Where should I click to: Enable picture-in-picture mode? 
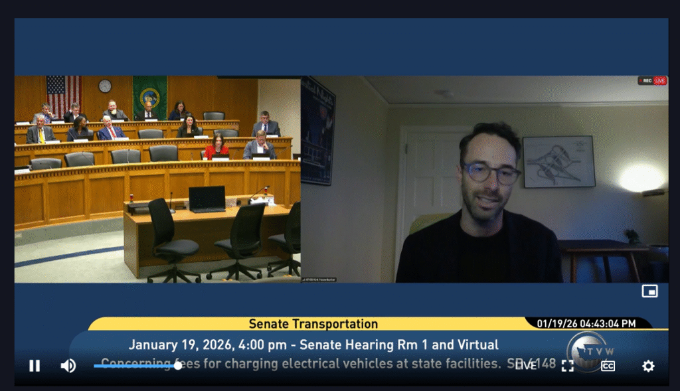click(649, 291)
